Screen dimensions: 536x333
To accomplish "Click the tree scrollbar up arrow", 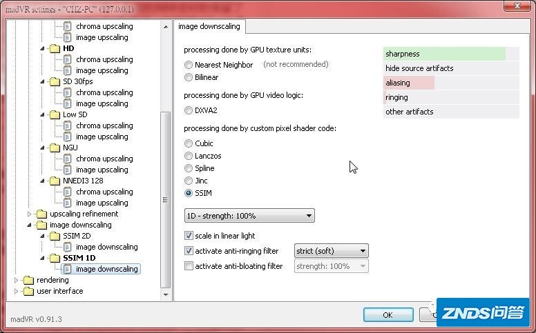I will tap(166, 27).
